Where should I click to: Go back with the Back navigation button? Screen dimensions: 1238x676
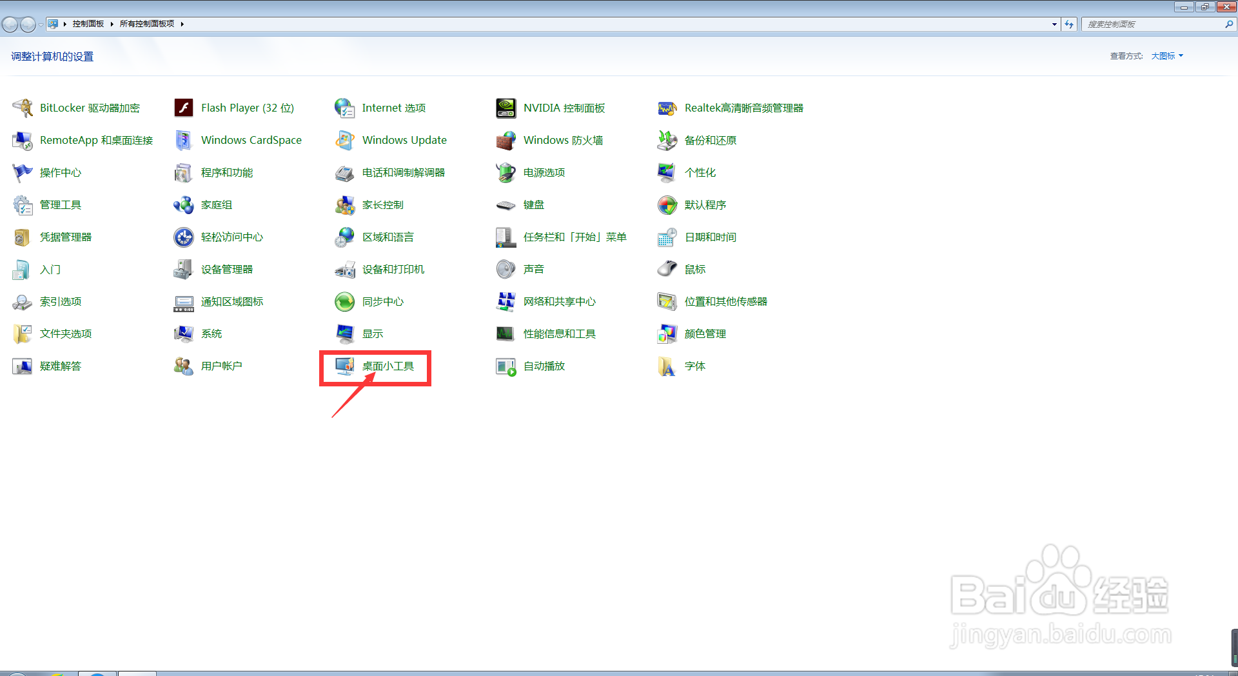pyautogui.click(x=10, y=25)
